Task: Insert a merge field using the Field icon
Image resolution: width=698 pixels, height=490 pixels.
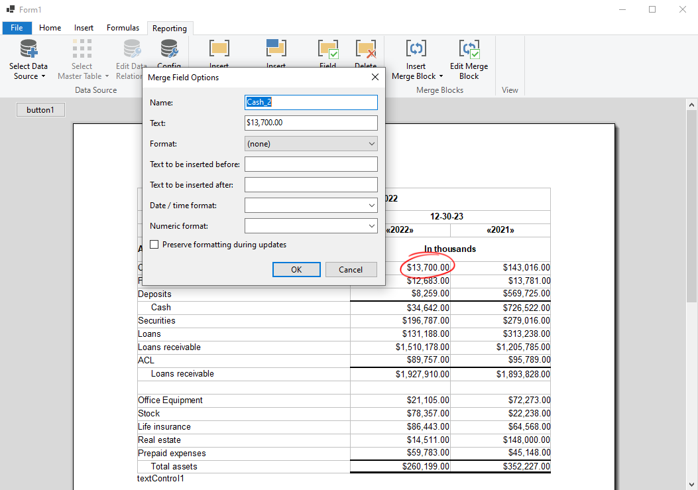Action: pos(327,50)
